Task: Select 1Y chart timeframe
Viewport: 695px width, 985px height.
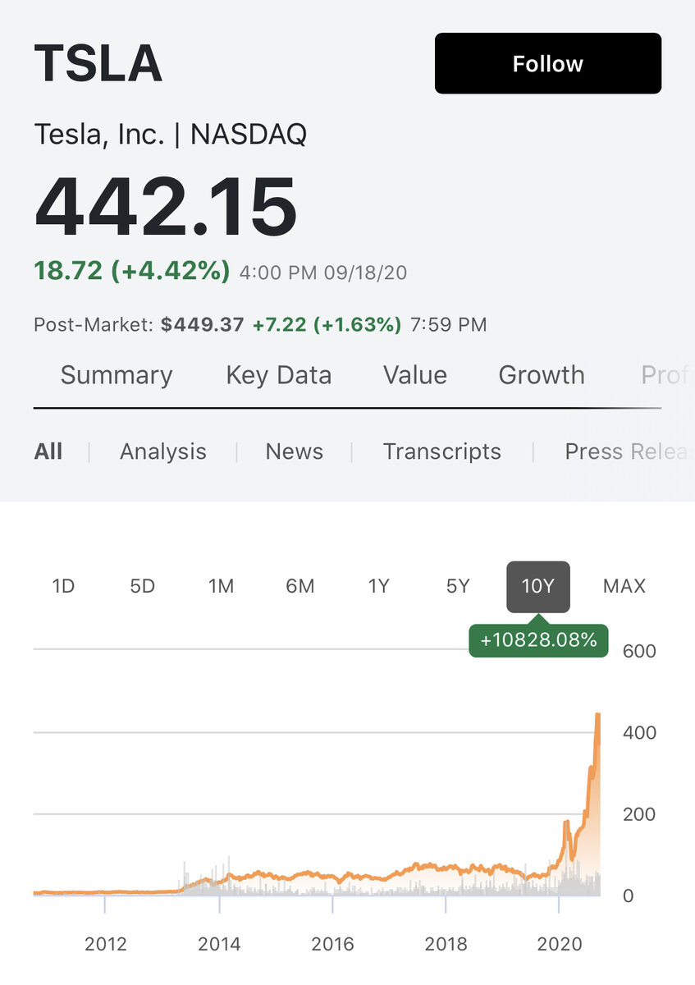Action: click(378, 586)
